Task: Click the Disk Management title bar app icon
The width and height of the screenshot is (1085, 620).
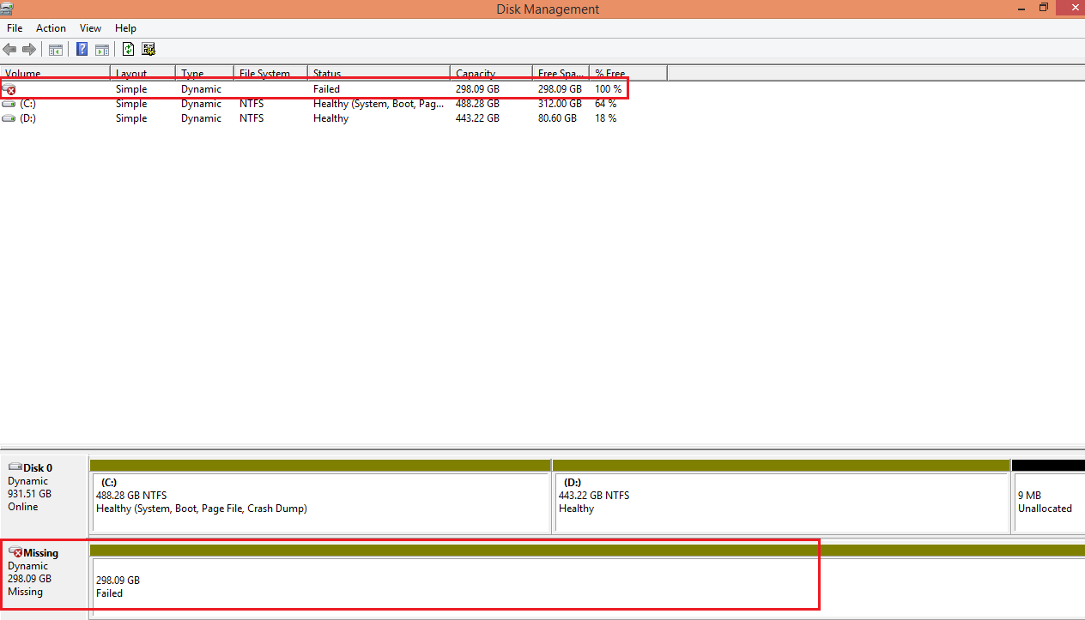Action: point(7,8)
